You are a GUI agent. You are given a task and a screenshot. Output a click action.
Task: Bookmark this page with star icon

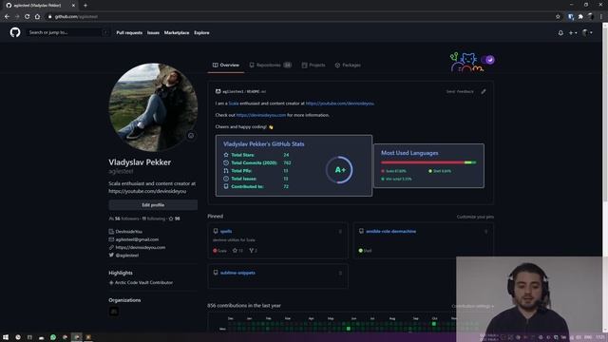pos(558,17)
